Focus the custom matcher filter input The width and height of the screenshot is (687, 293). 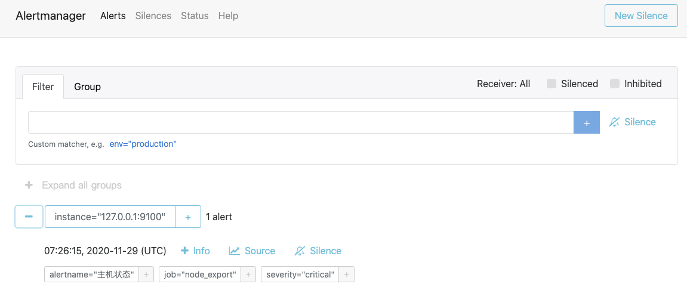click(x=300, y=122)
